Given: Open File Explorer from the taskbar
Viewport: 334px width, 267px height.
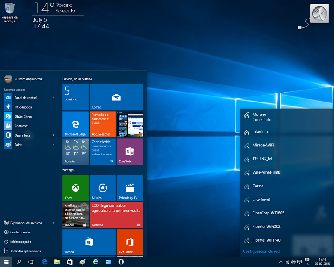Looking at the screenshot, I should (57, 262).
